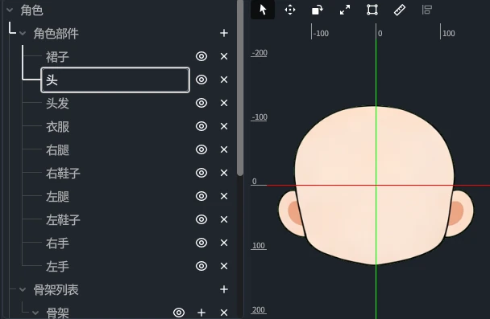Viewport: 490px width, 319px height.
Task: Remove the 头发 part
Action: [x=224, y=103]
